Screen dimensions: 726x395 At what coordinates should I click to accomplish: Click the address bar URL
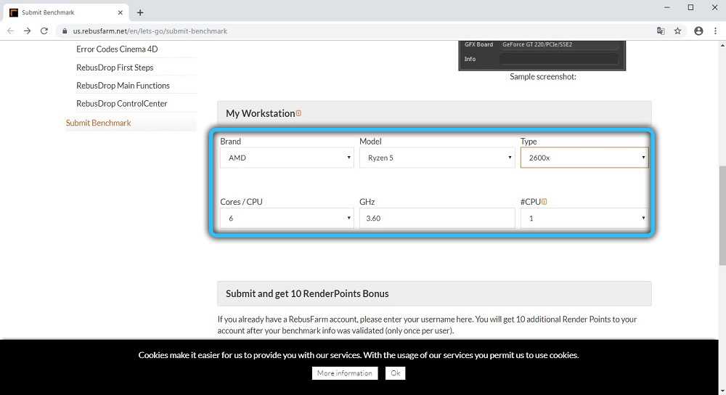tap(150, 31)
